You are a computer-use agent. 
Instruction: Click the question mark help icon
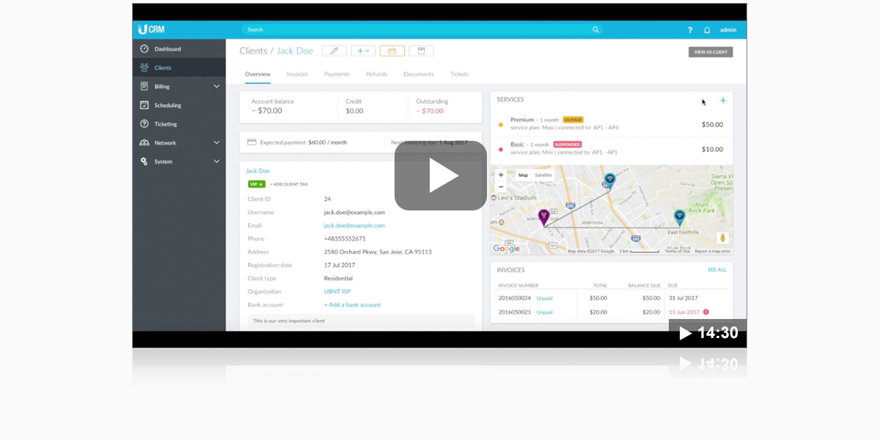tap(689, 29)
